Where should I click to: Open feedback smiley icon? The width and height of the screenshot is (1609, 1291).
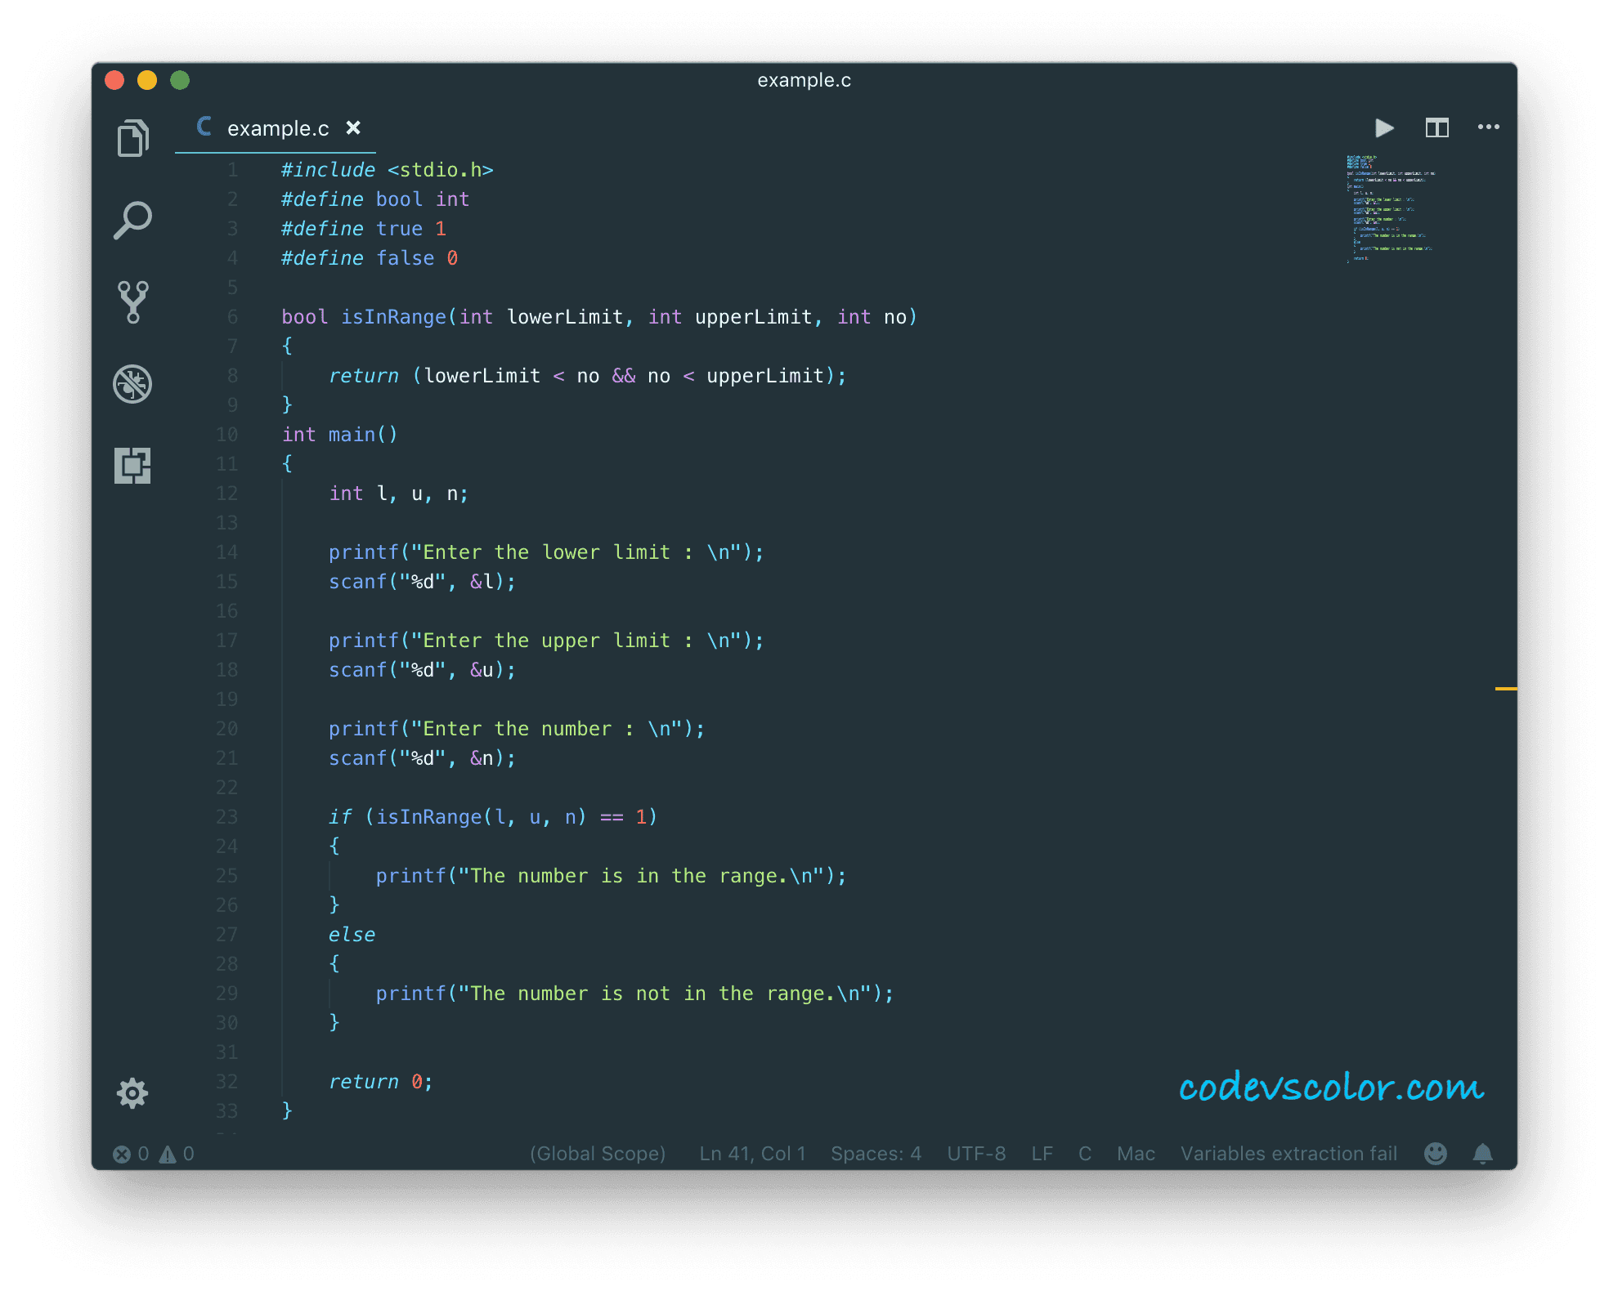click(x=1436, y=1154)
